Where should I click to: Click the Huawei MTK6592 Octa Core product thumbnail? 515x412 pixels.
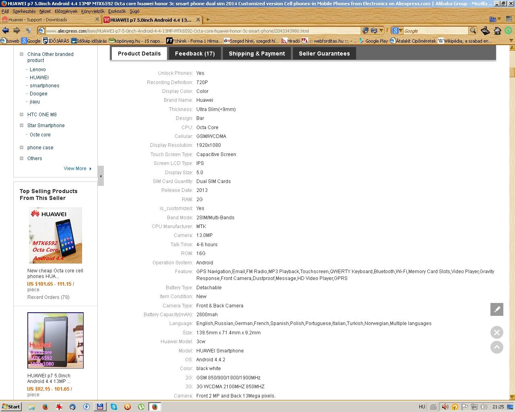coord(56,235)
